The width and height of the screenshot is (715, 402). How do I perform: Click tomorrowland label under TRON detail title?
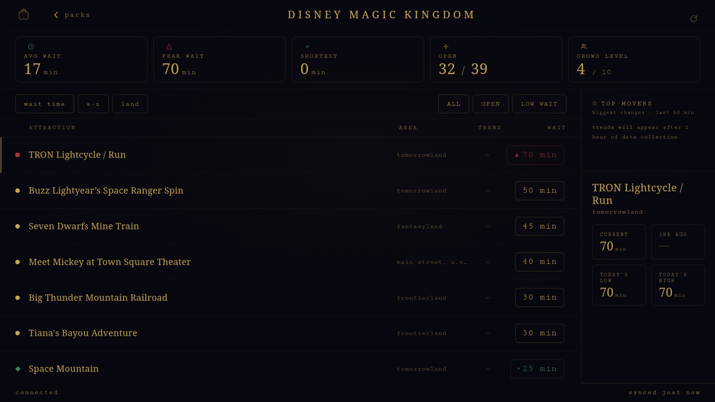click(x=618, y=212)
